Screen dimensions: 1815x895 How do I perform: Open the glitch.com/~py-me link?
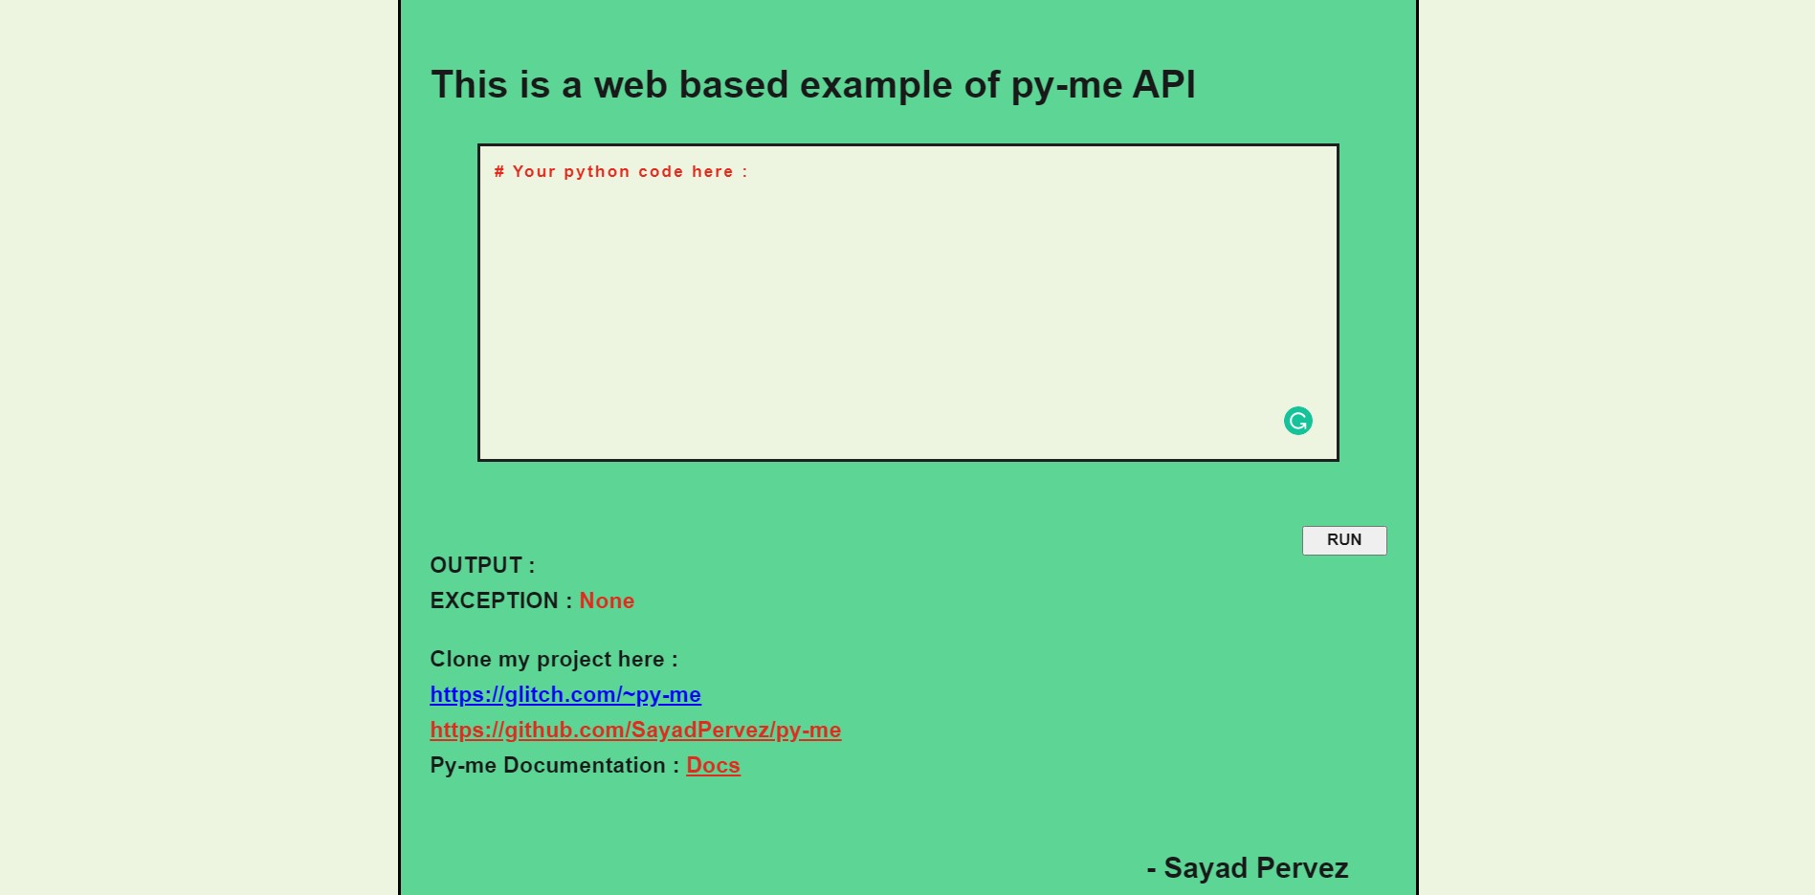tap(564, 695)
